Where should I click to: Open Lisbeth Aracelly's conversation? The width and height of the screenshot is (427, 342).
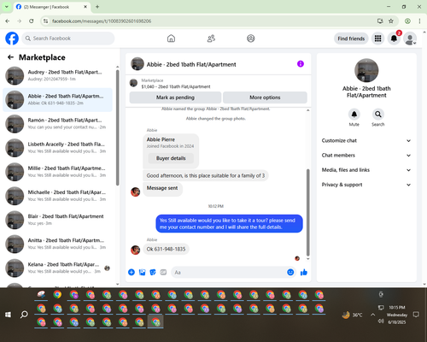coord(58,148)
